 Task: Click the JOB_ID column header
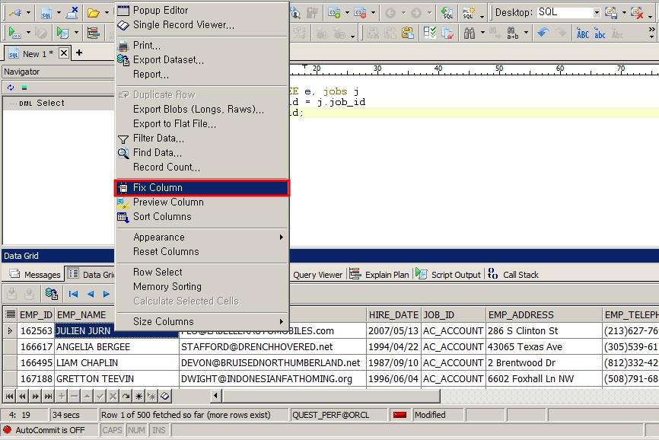[x=453, y=314]
